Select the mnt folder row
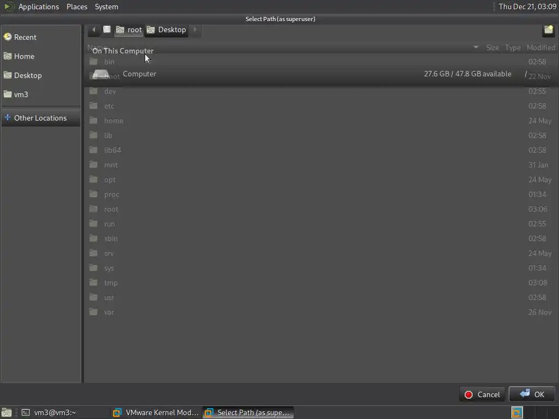This screenshot has height=419, width=559. (322, 165)
